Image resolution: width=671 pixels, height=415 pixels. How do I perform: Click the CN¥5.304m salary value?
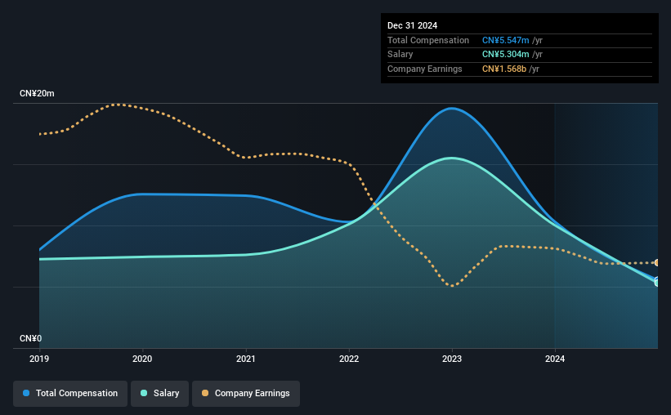pos(505,55)
